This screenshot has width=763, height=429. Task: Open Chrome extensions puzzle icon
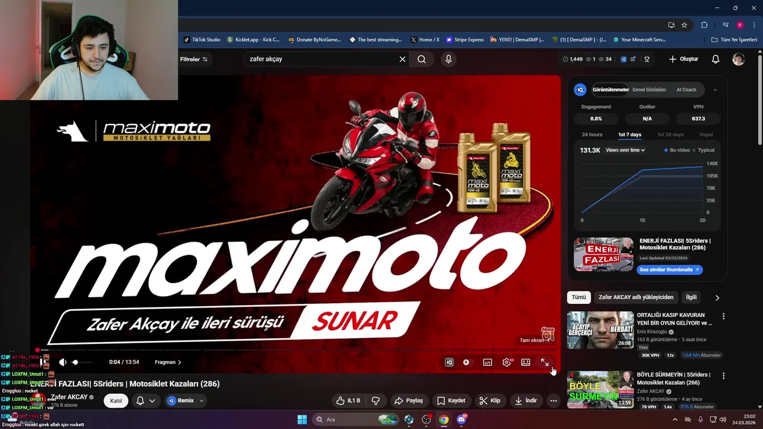point(704,25)
